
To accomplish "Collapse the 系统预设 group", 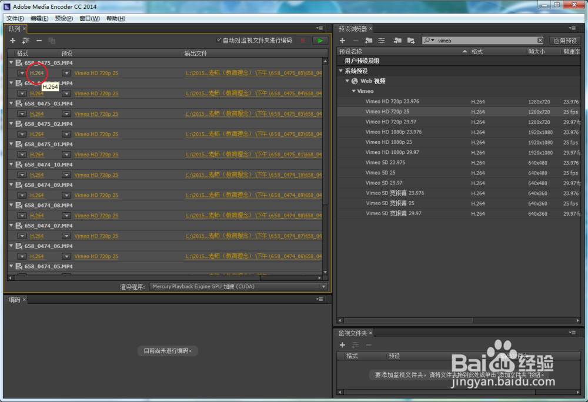I will coord(341,71).
